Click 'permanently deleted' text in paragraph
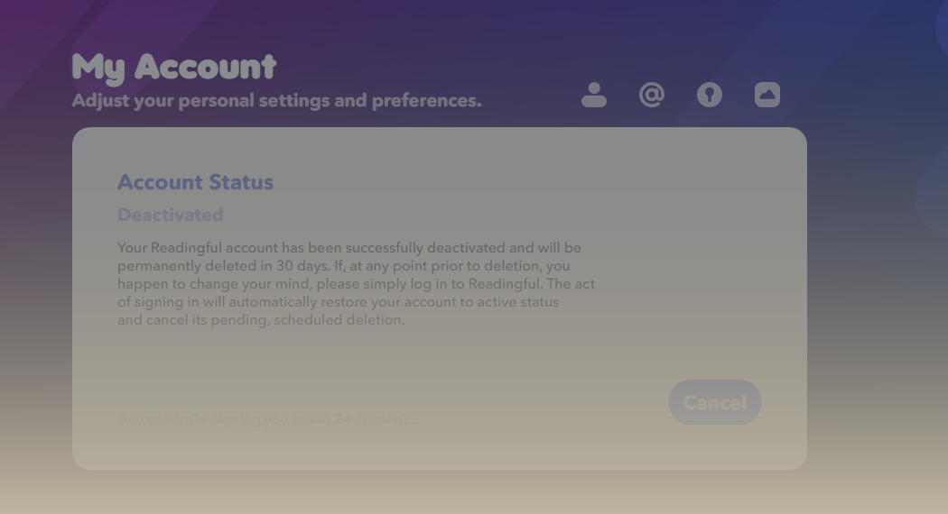Viewport: 948px width, 514px height. coord(188,266)
